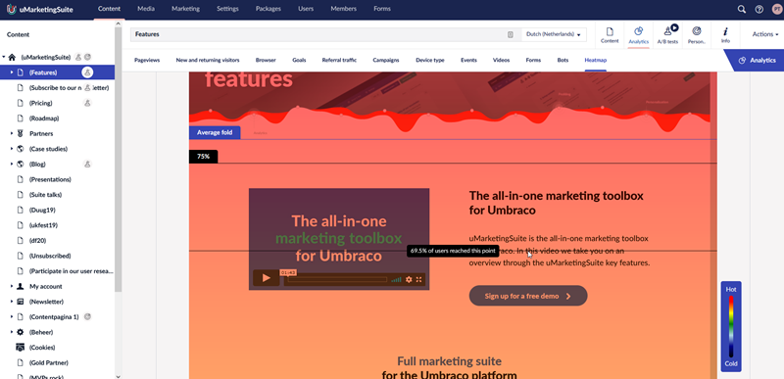Select the Suite talks tree item
This screenshot has height=379, width=784.
[x=45, y=195]
